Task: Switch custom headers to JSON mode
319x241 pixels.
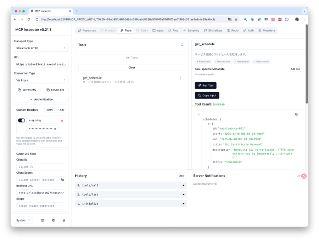Action: point(49,110)
